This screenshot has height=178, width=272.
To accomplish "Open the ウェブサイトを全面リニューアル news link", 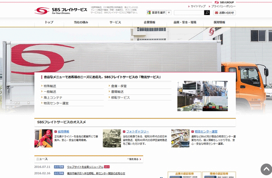I will click(x=85, y=167).
